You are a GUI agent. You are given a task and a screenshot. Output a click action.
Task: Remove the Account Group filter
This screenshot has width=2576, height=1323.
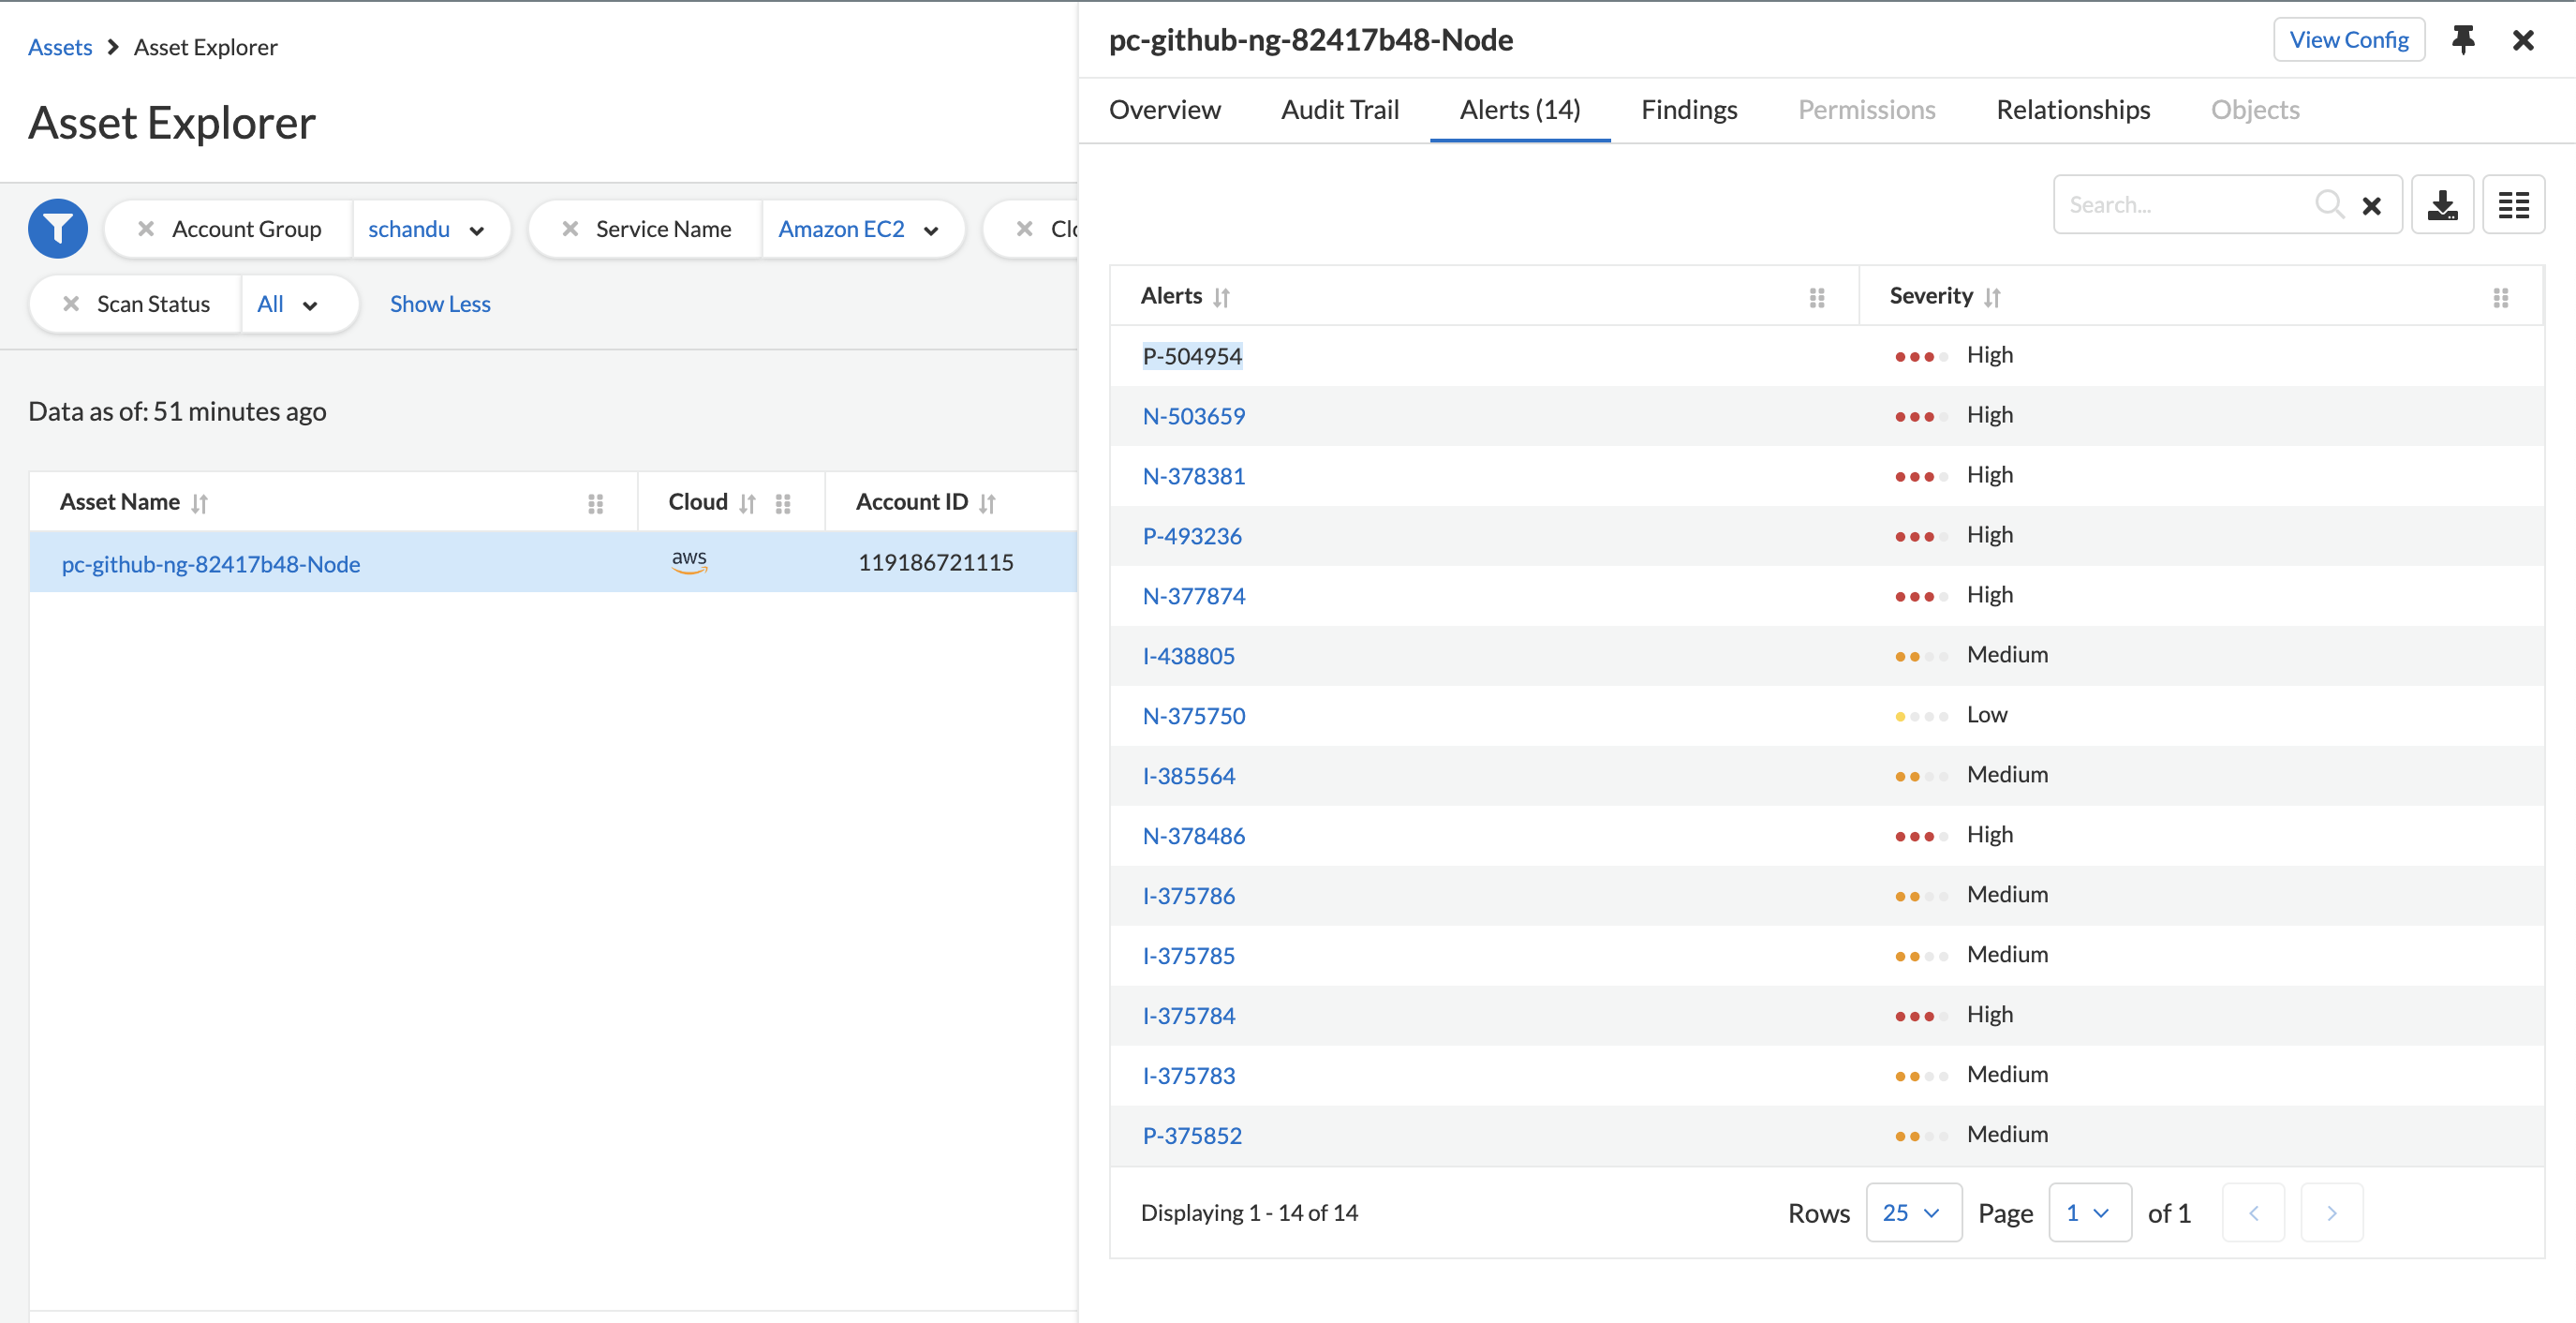pyautogui.click(x=146, y=229)
